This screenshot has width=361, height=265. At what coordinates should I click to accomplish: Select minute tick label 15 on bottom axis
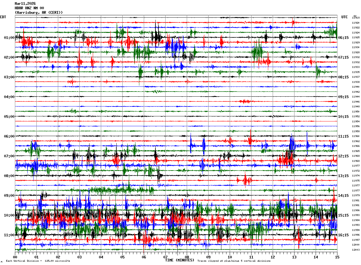pos(337,257)
